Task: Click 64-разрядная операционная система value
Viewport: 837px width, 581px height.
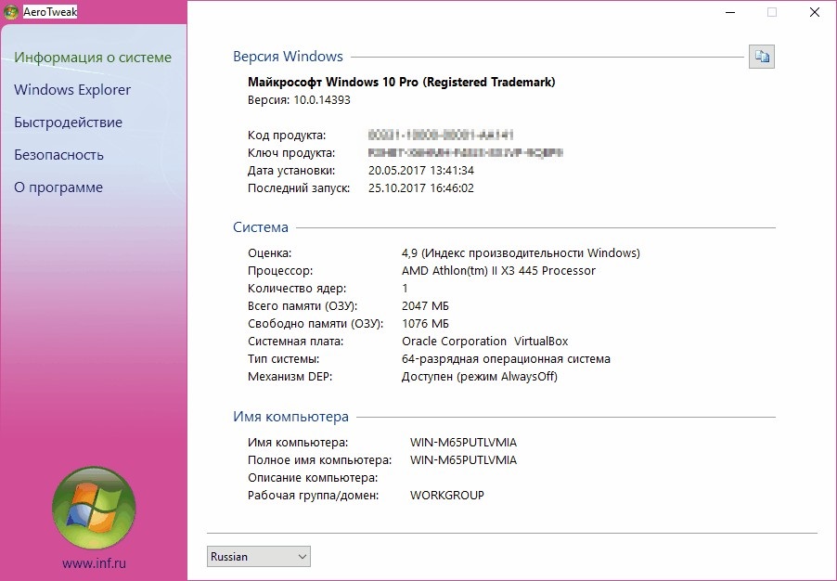Action: pos(506,359)
